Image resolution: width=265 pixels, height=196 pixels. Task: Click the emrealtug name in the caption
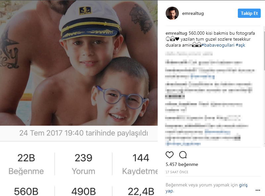176,33
